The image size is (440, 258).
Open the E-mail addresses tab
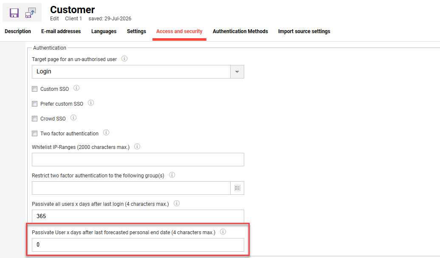pos(61,31)
